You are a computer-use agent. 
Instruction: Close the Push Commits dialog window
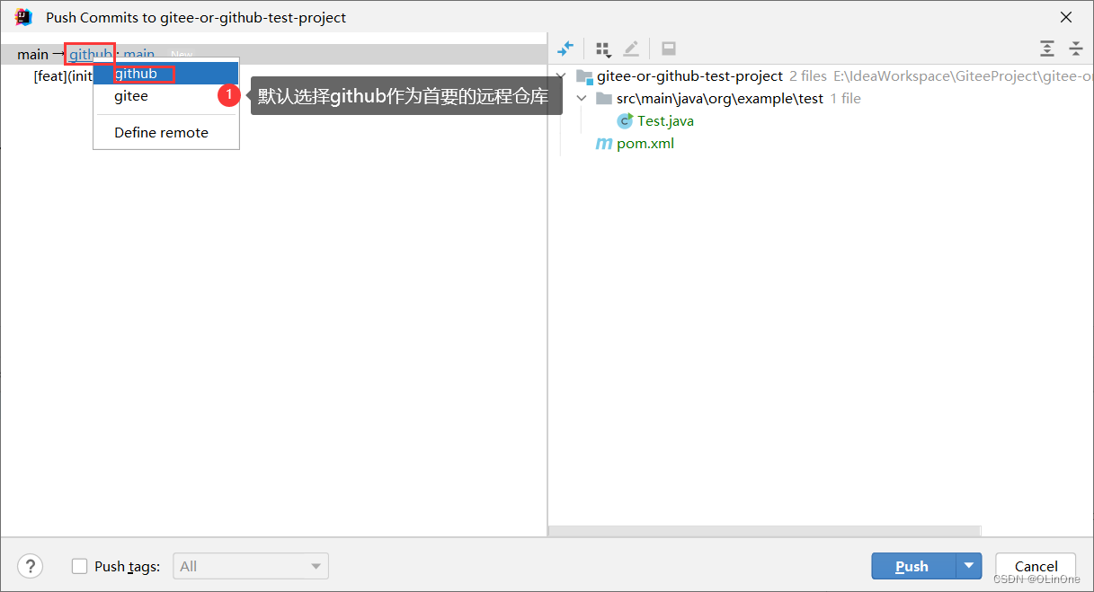1066,17
